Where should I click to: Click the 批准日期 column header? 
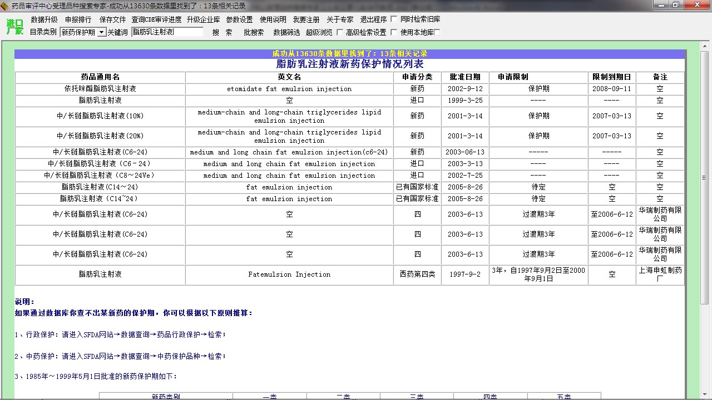coord(465,77)
